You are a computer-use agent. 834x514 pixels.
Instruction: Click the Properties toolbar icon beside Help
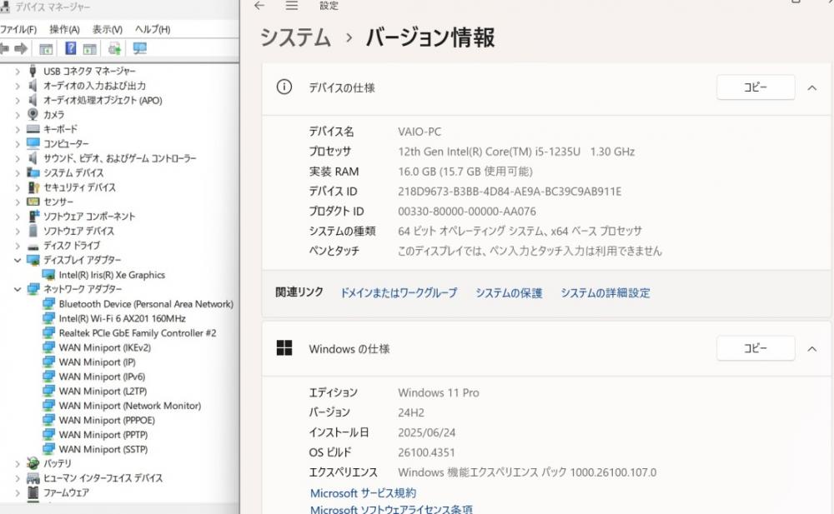click(89, 49)
